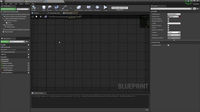Select the Compiler Results tab

pos(38,93)
